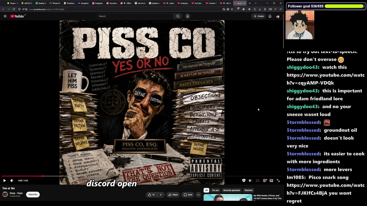Click the search magnifier button

click(178, 16)
